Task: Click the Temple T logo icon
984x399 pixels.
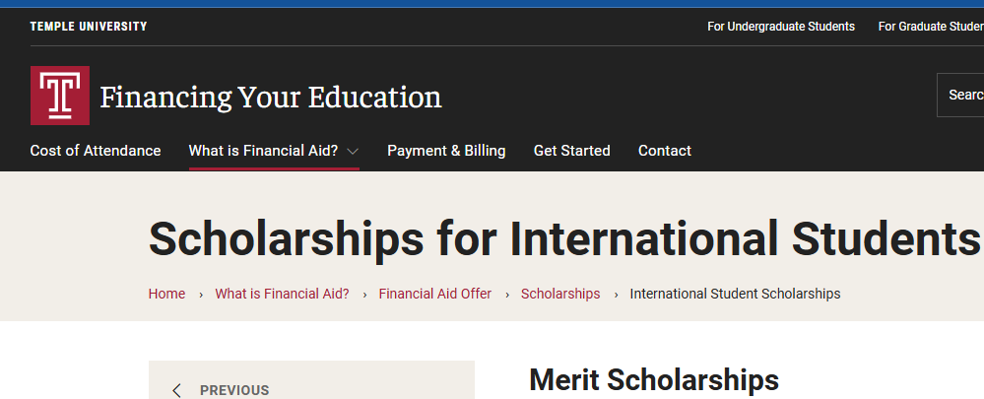Action: click(x=60, y=96)
